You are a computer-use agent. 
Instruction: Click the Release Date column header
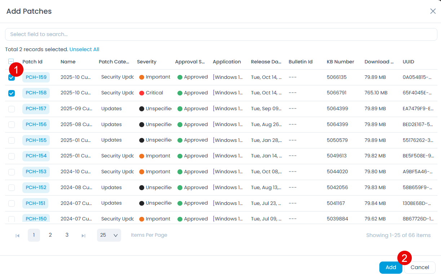coord(266,62)
